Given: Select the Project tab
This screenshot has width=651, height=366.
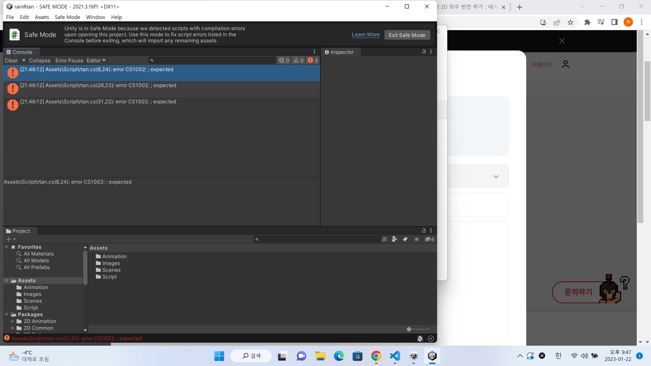Looking at the screenshot, I should [x=20, y=231].
